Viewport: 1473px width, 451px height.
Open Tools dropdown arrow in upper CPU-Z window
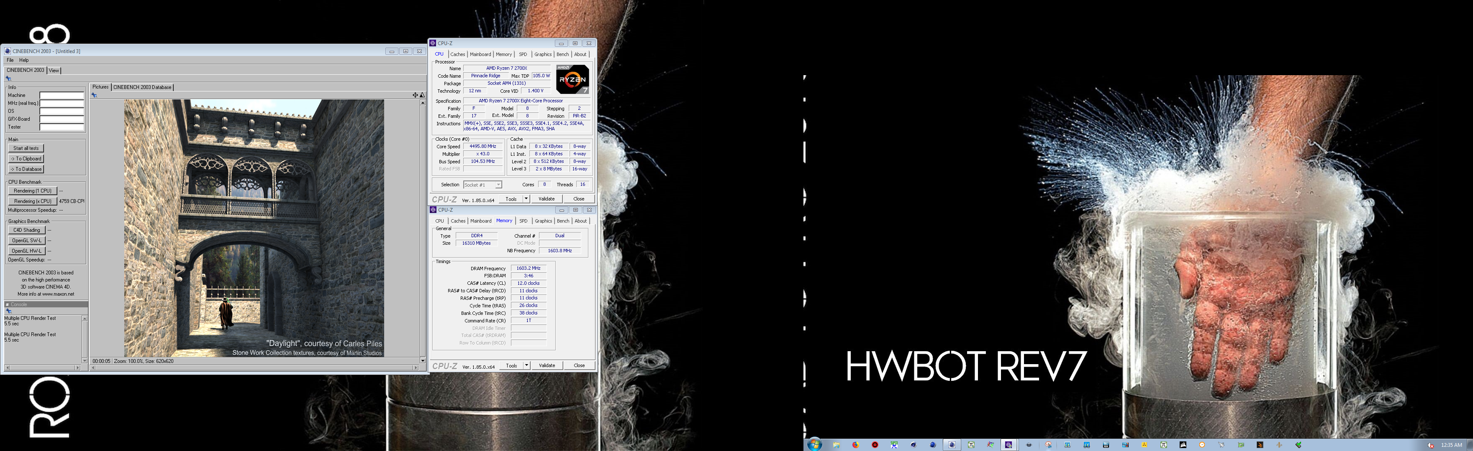(526, 199)
